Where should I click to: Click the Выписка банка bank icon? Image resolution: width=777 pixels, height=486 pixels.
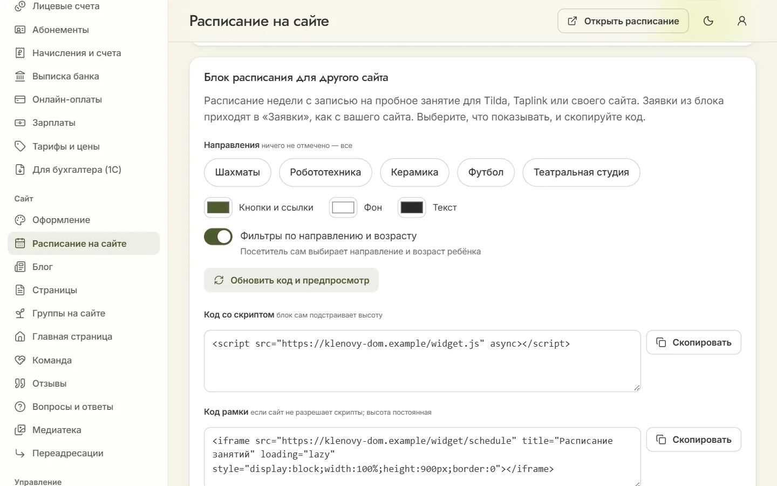tap(20, 76)
